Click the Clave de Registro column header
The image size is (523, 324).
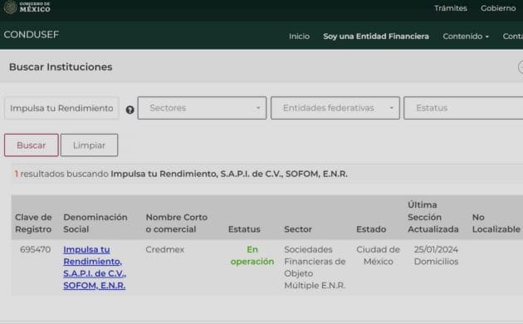(33, 223)
